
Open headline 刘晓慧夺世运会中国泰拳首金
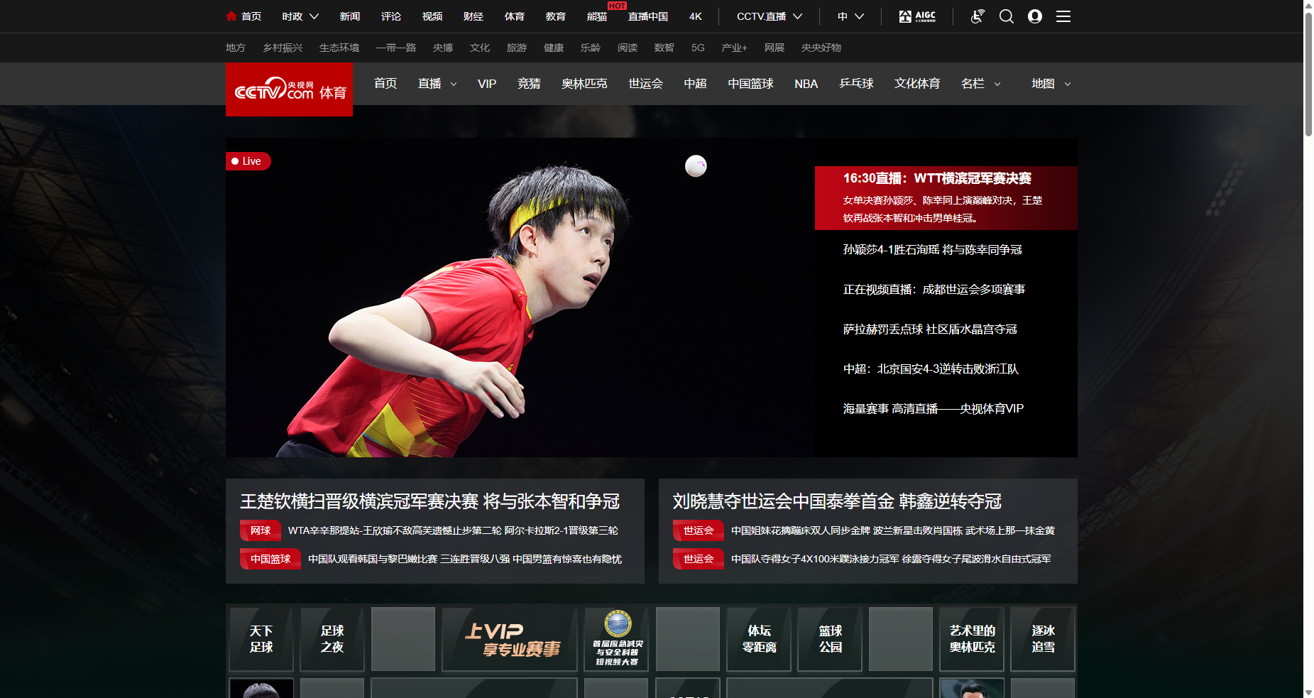pos(838,501)
